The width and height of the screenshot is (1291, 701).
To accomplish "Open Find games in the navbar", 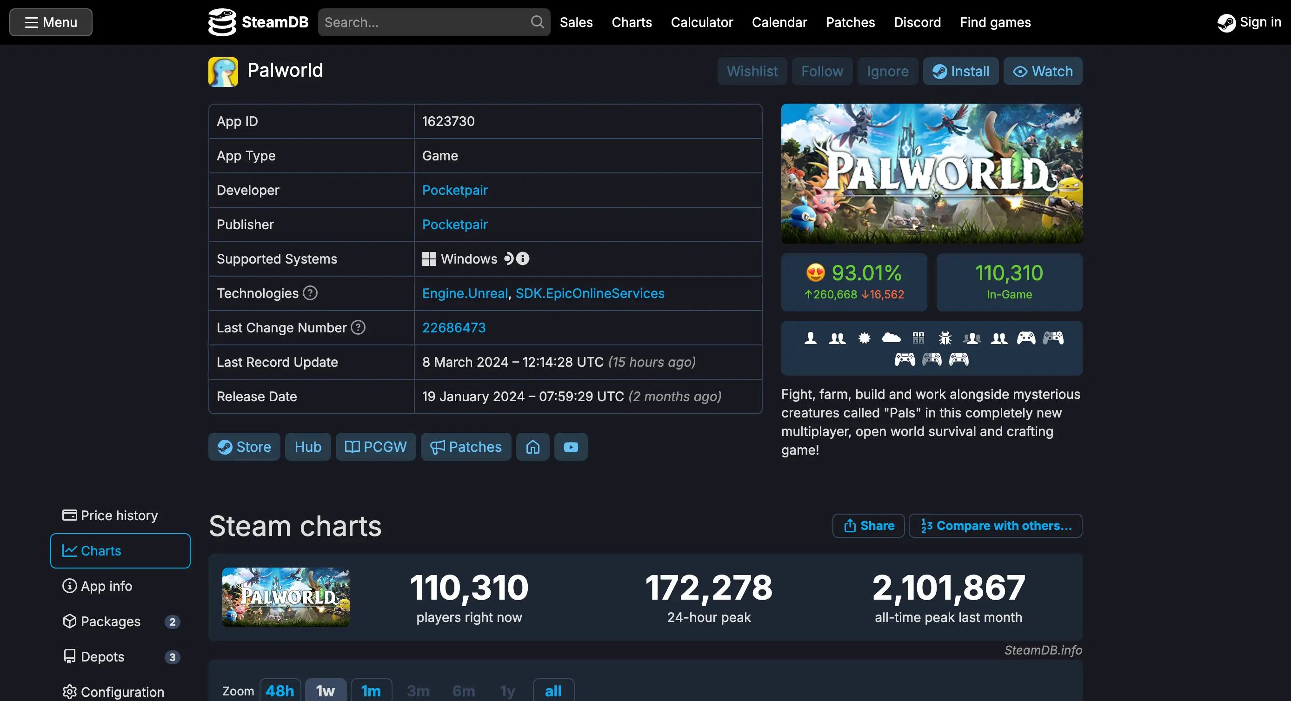I will click(995, 22).
